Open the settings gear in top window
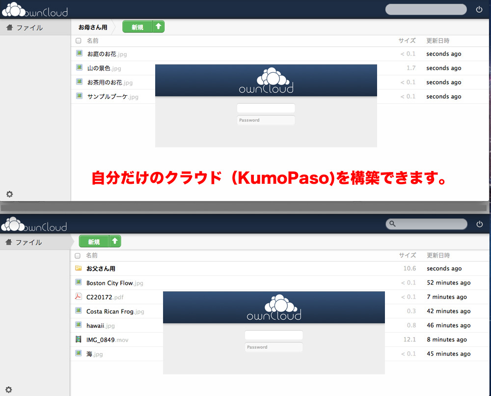This screenshot has height=396, width=491. pyautogui.click(x=10, y=194)
